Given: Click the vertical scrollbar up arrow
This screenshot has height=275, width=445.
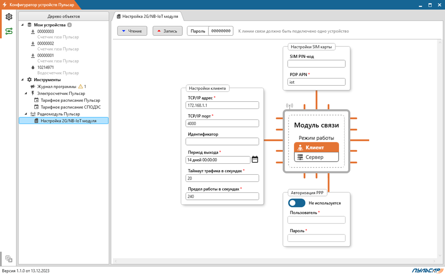Looking at the screenshot, I should coord(440,42).
